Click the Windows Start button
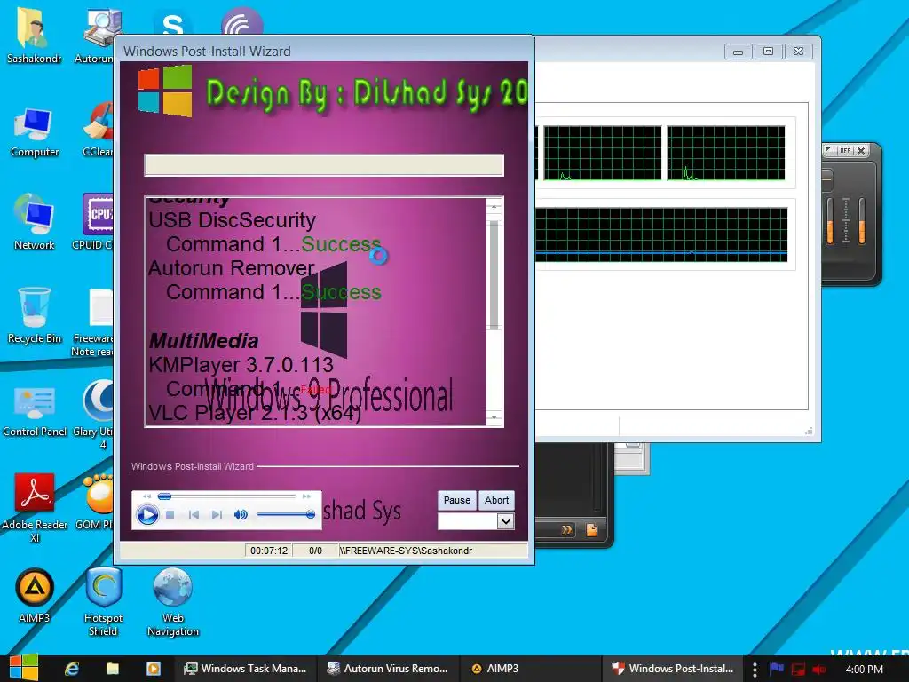 (24, 668)
